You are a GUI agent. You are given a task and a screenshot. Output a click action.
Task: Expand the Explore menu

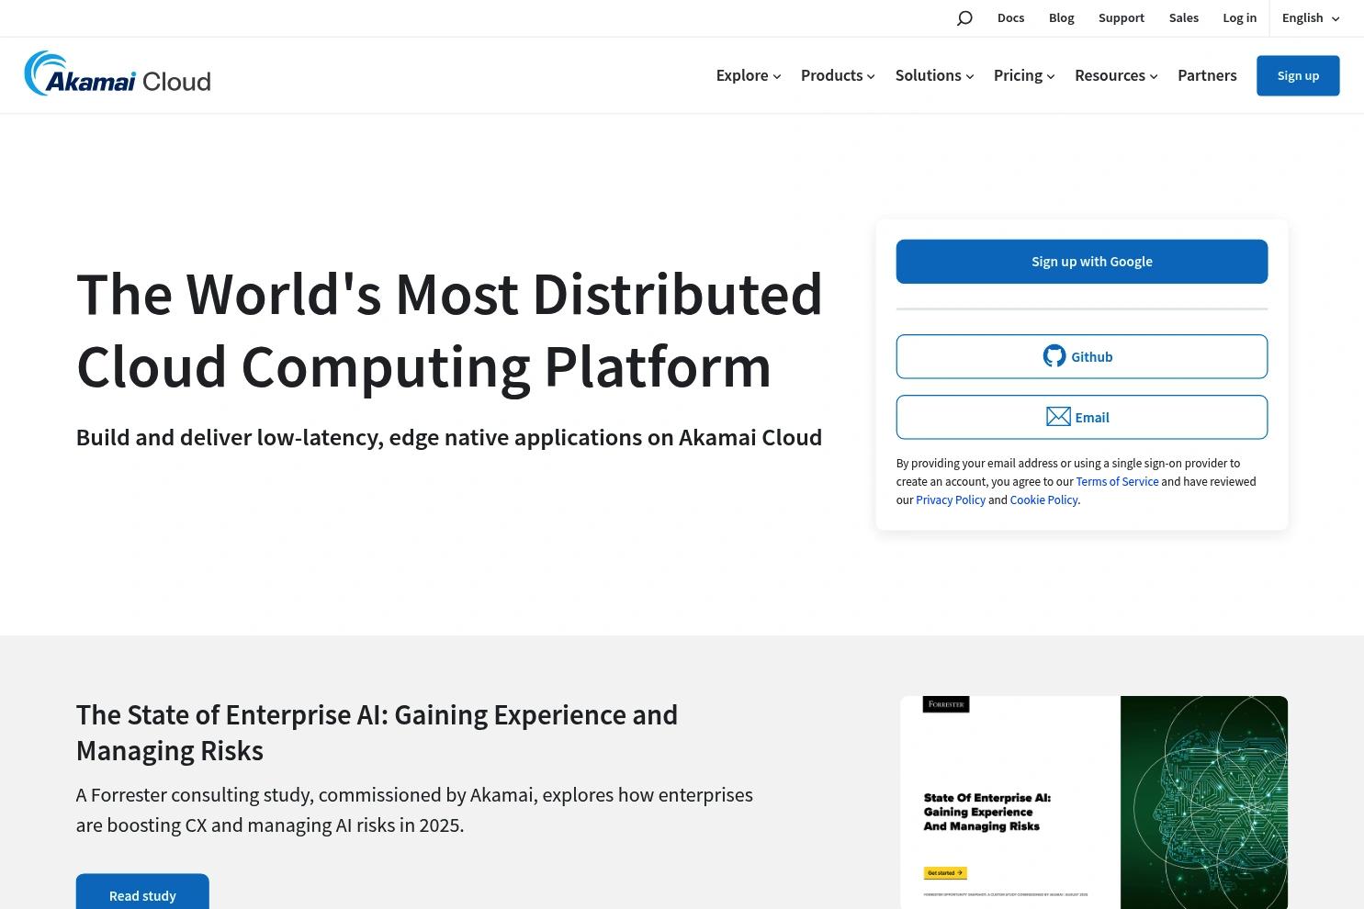[x=749, y=75]
